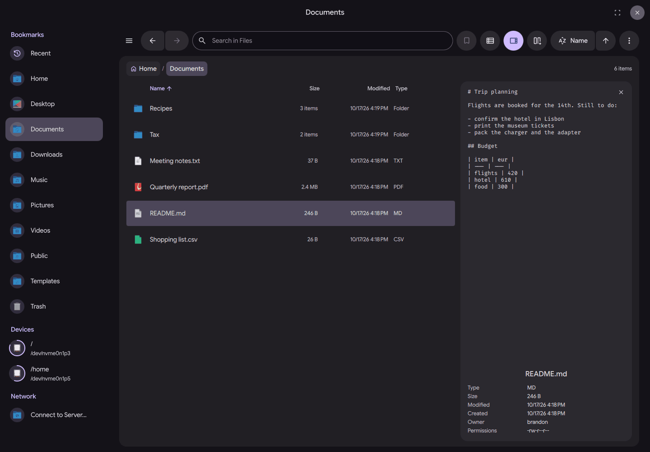
Task: Open the hamburger sidebar menu icon
Action: coord(129,41)
